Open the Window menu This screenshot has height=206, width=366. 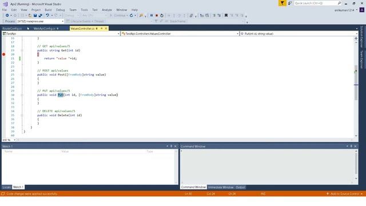click(122, 10)
